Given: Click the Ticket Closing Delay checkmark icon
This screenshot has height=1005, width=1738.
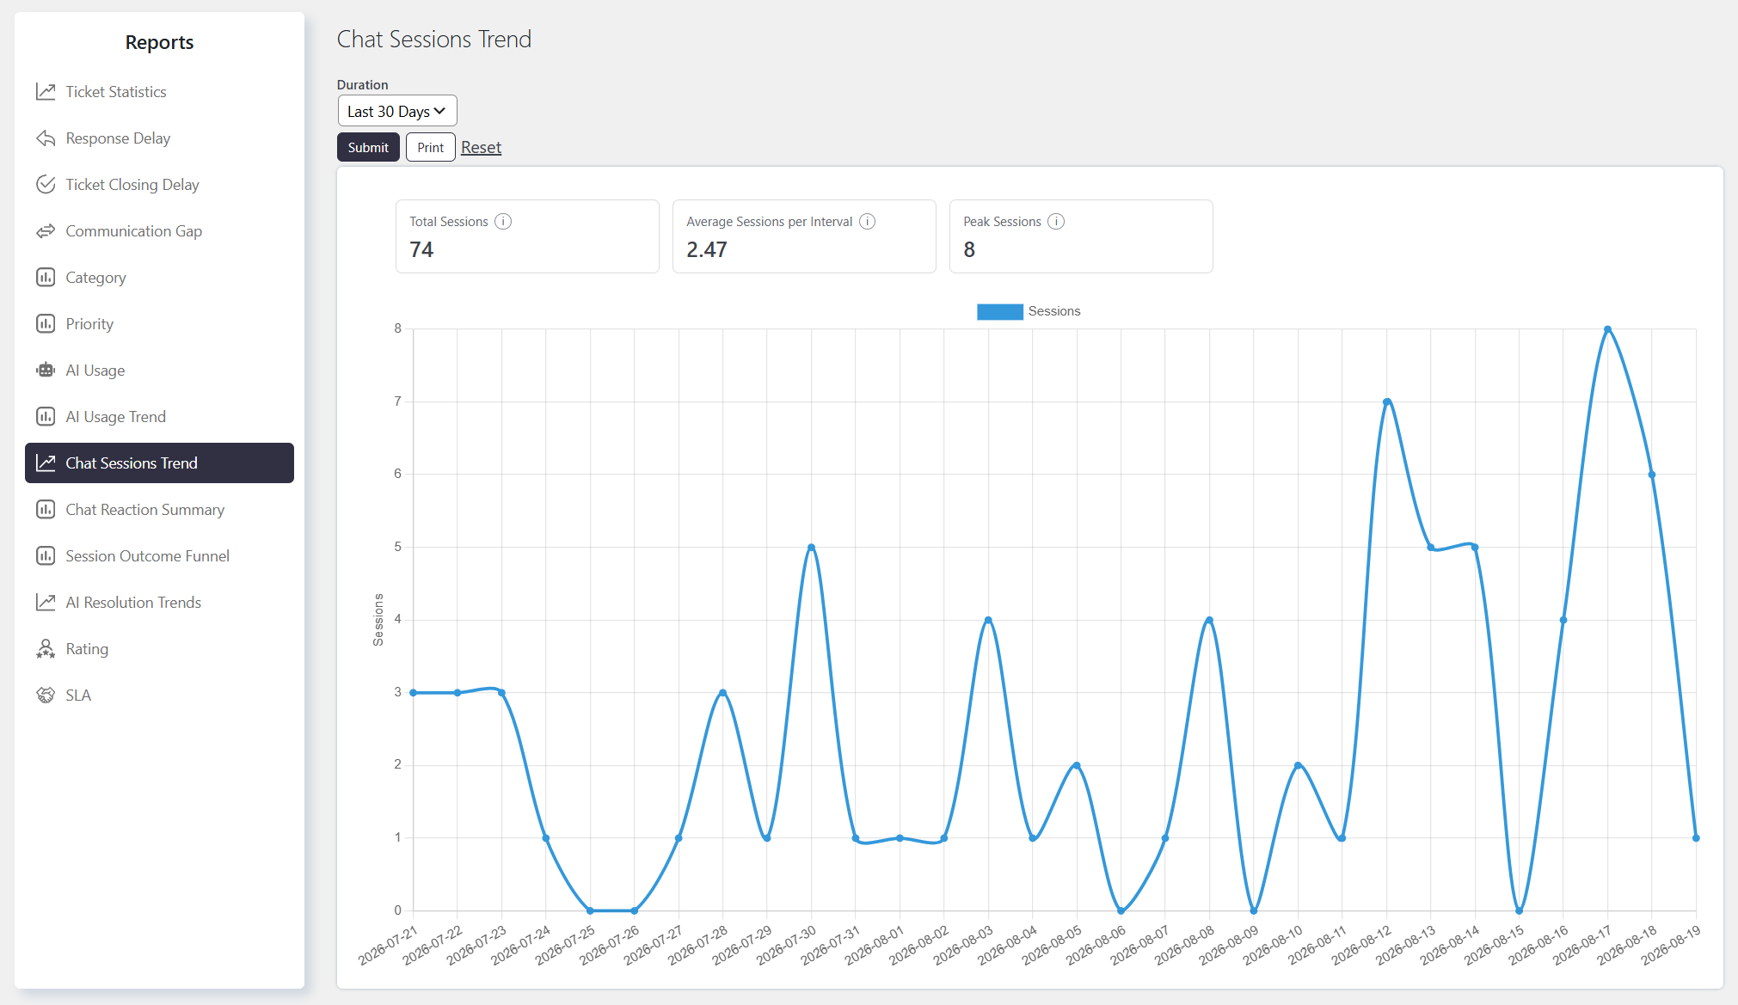Looking at the screenshot, I should 46,185.
